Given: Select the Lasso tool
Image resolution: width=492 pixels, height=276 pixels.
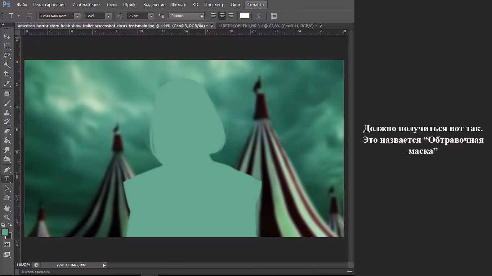Looking at the screenshot, I should pyautogui.click(x=7, y=55).
